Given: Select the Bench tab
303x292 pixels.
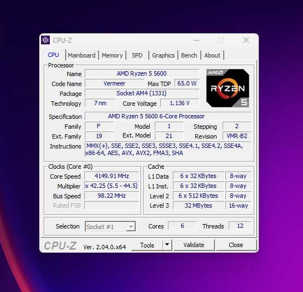Looking at the screenshot, I should pos(189,55).
